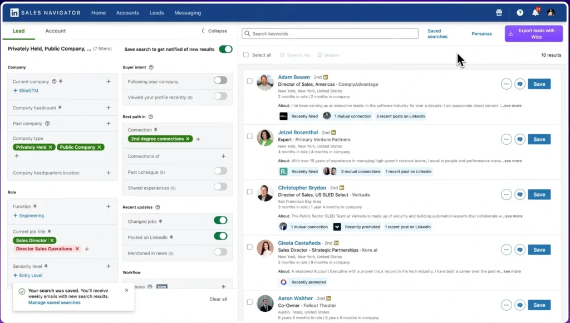Message Adam Bowen via chat icon
The width and height of the screenshot is (570, 323).
click(x=520, y=84)
